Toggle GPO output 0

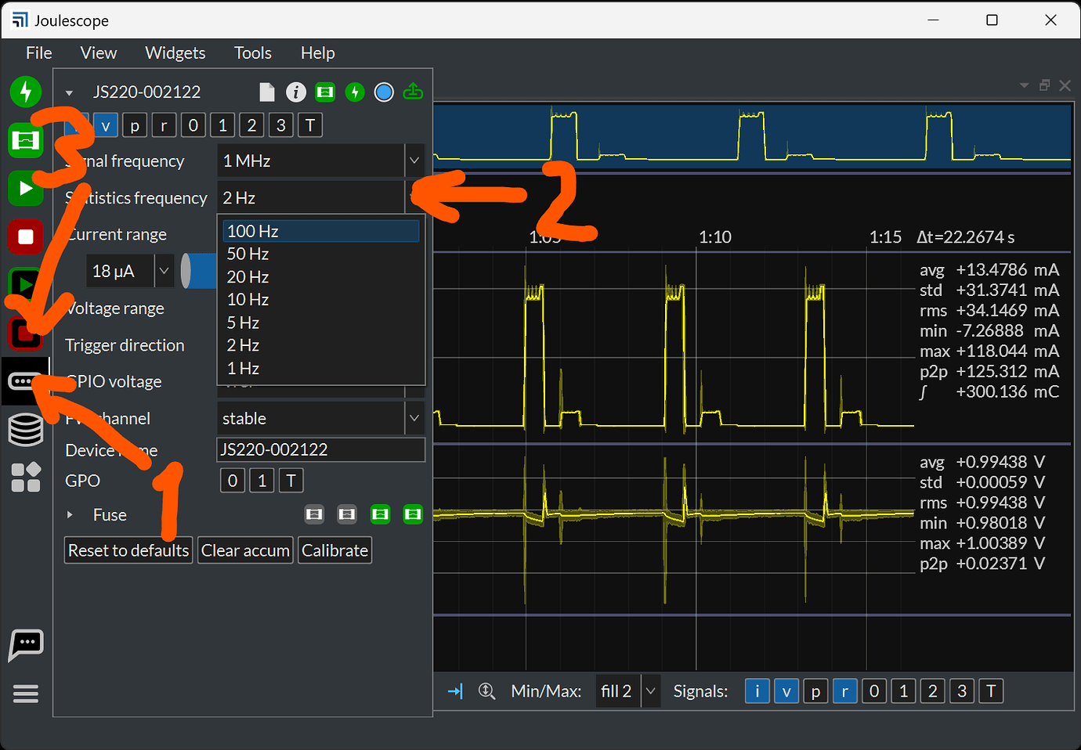pyautogui.click(x=233, y=481)
